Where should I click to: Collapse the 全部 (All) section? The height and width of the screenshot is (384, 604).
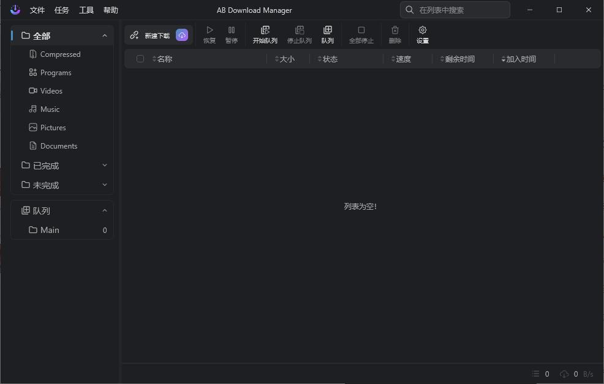coord(105,35)
